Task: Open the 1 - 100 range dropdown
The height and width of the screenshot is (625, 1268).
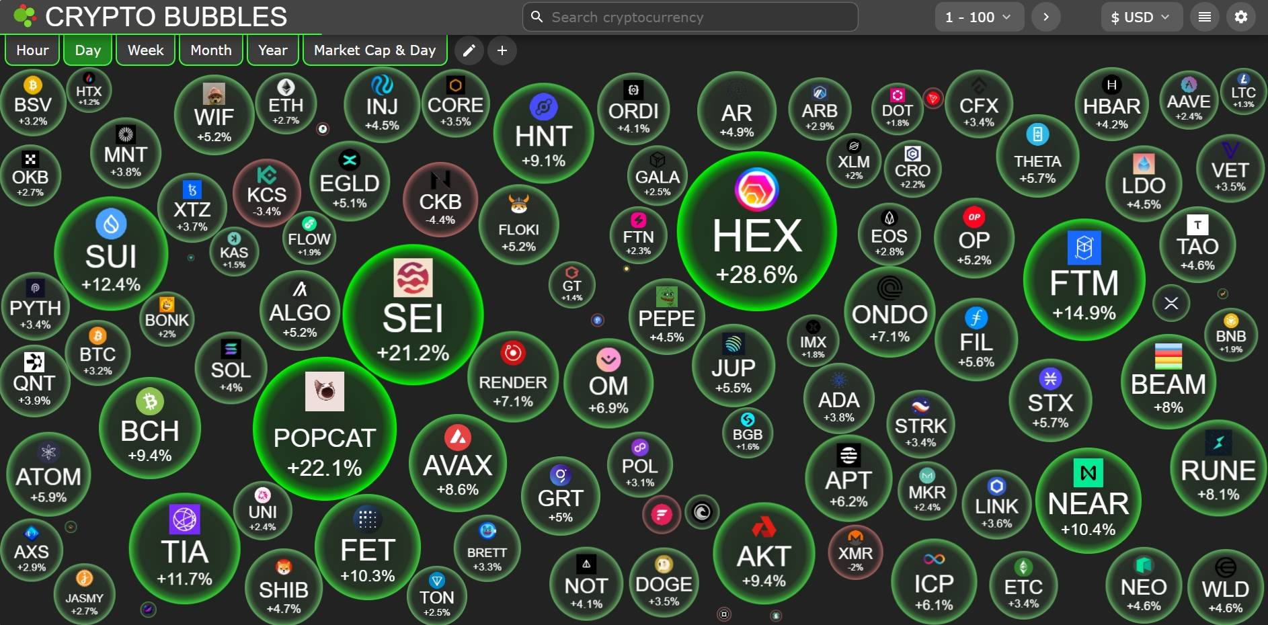Action: [980, 17]
